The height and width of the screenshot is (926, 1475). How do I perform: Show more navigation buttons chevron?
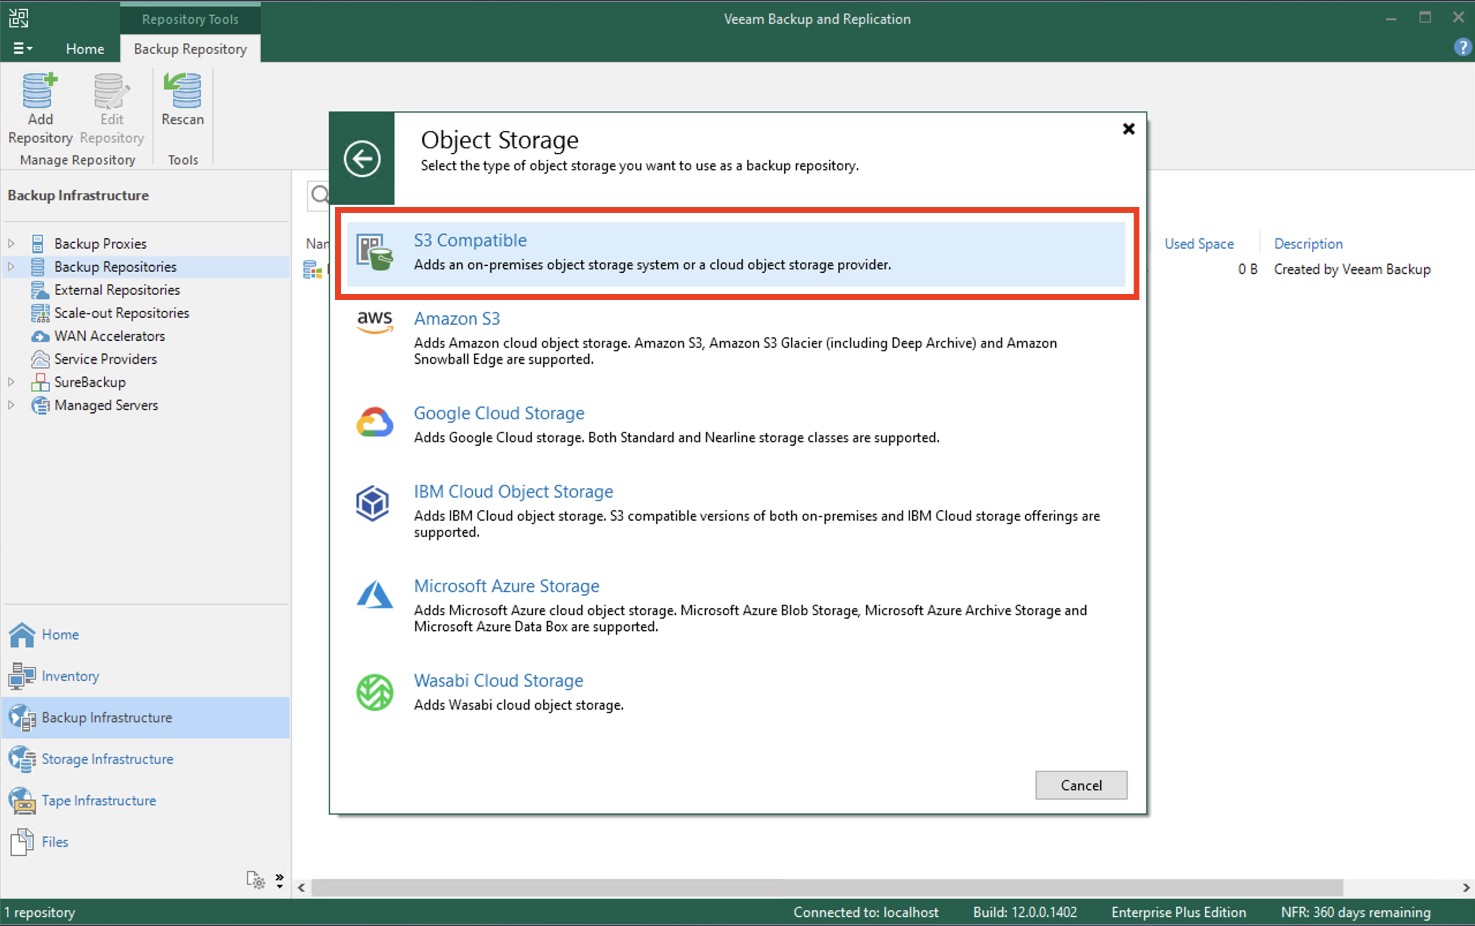tap(280, 880)
